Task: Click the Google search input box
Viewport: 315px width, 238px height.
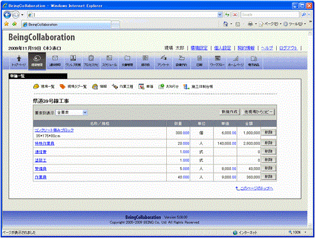Action: pyautogui.click(x=270, y=14)
